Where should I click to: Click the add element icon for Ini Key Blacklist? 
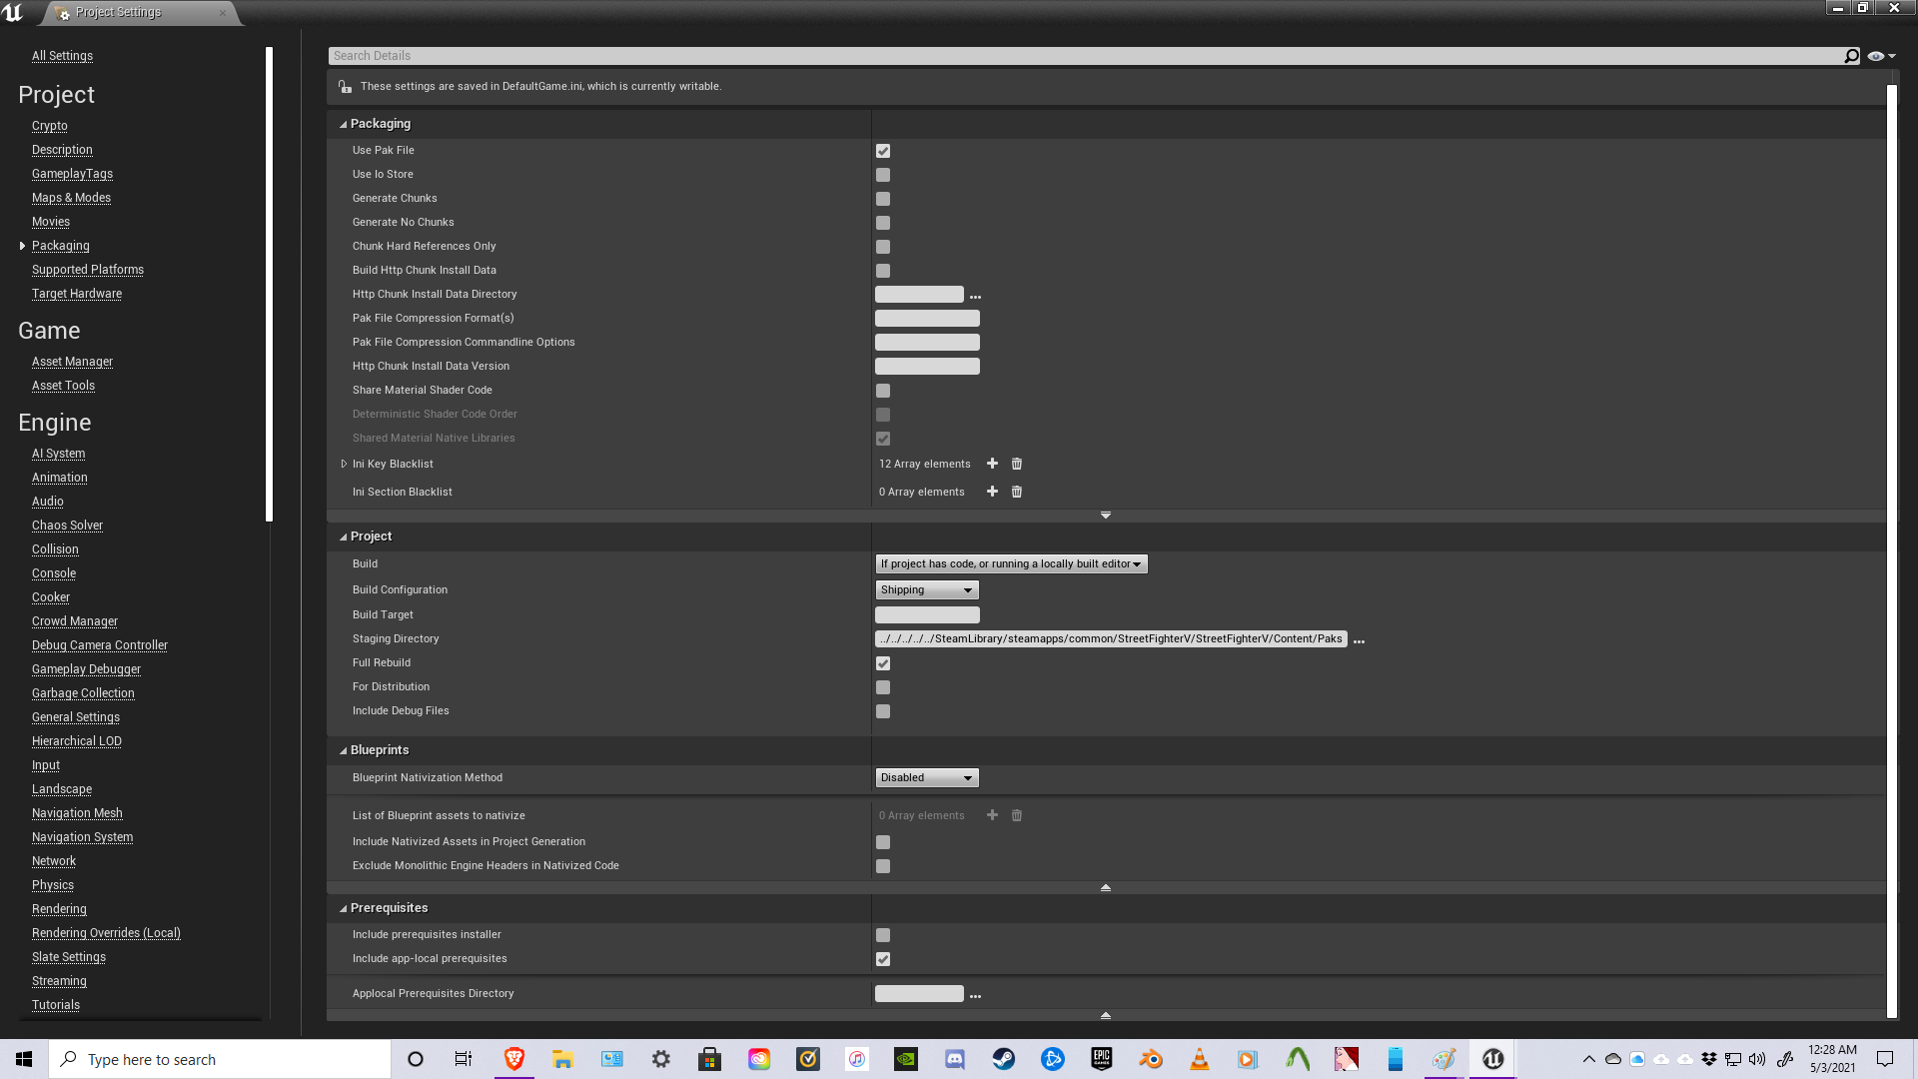click(x=992, y=463)
